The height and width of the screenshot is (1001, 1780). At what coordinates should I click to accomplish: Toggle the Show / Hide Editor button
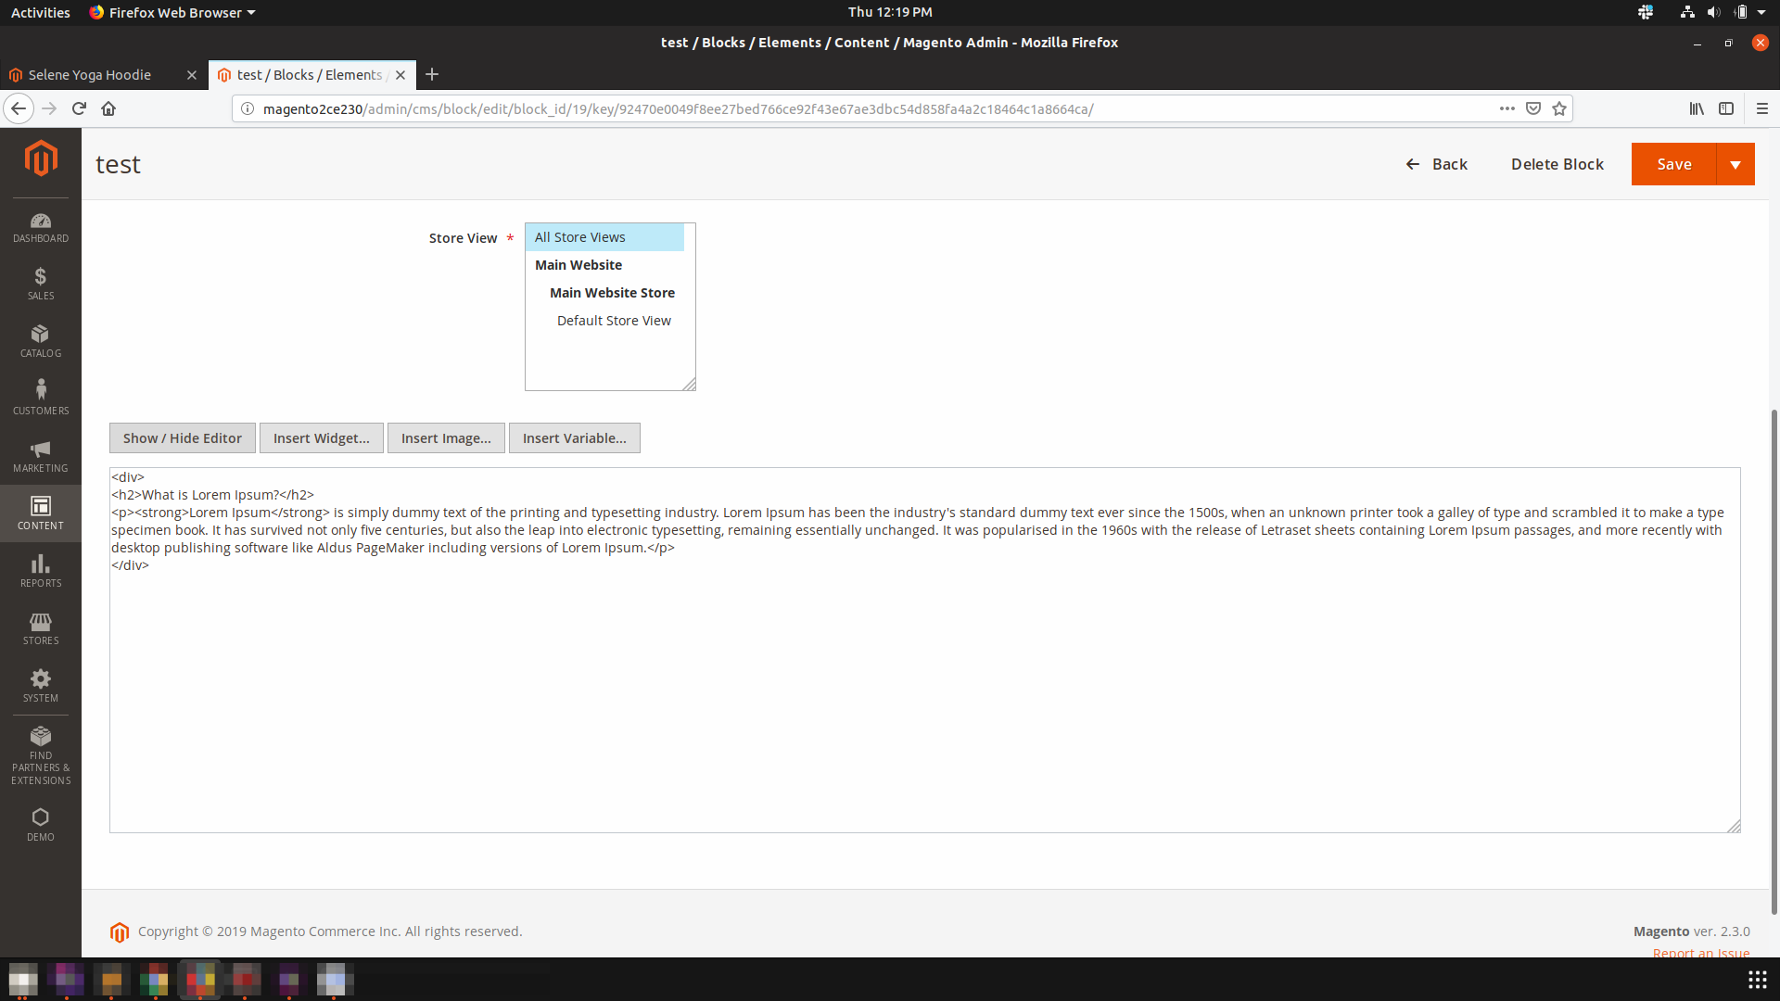pos(183,438)
